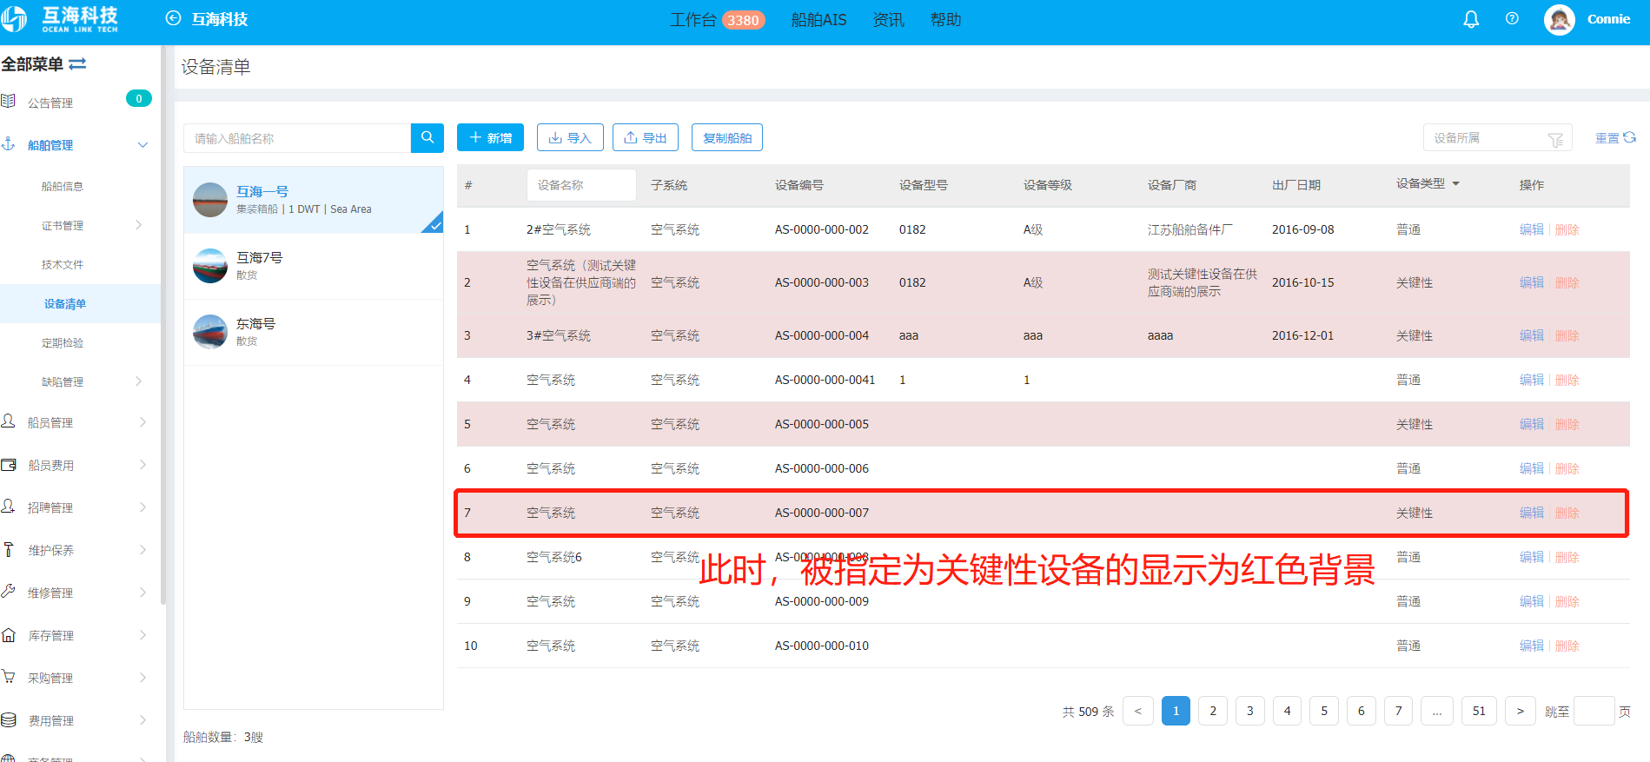
Task: Click the 重置 refresh icon
Action: (x=1629, y=137)
